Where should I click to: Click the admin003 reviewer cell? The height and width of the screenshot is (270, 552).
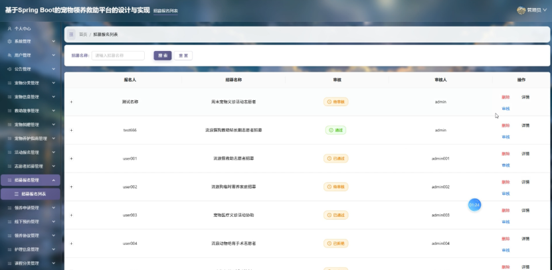click(440, 215)
